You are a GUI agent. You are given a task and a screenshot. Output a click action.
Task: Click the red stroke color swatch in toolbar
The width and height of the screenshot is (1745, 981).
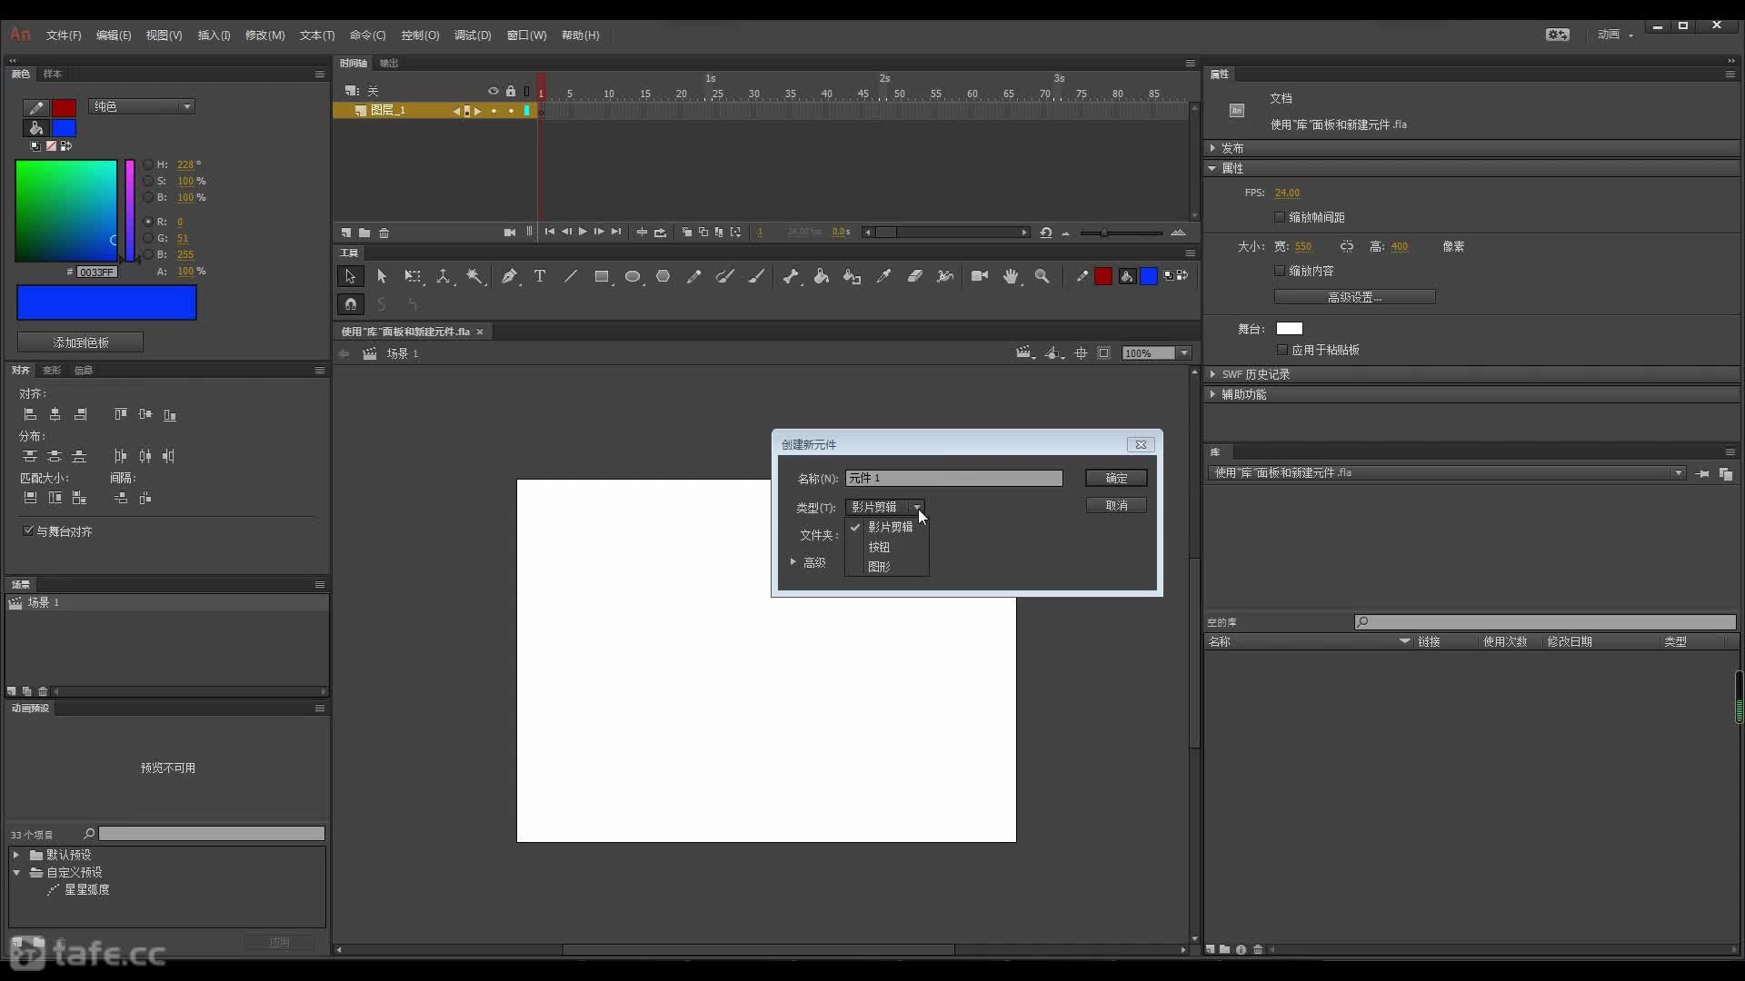(x=1103, y=276)
